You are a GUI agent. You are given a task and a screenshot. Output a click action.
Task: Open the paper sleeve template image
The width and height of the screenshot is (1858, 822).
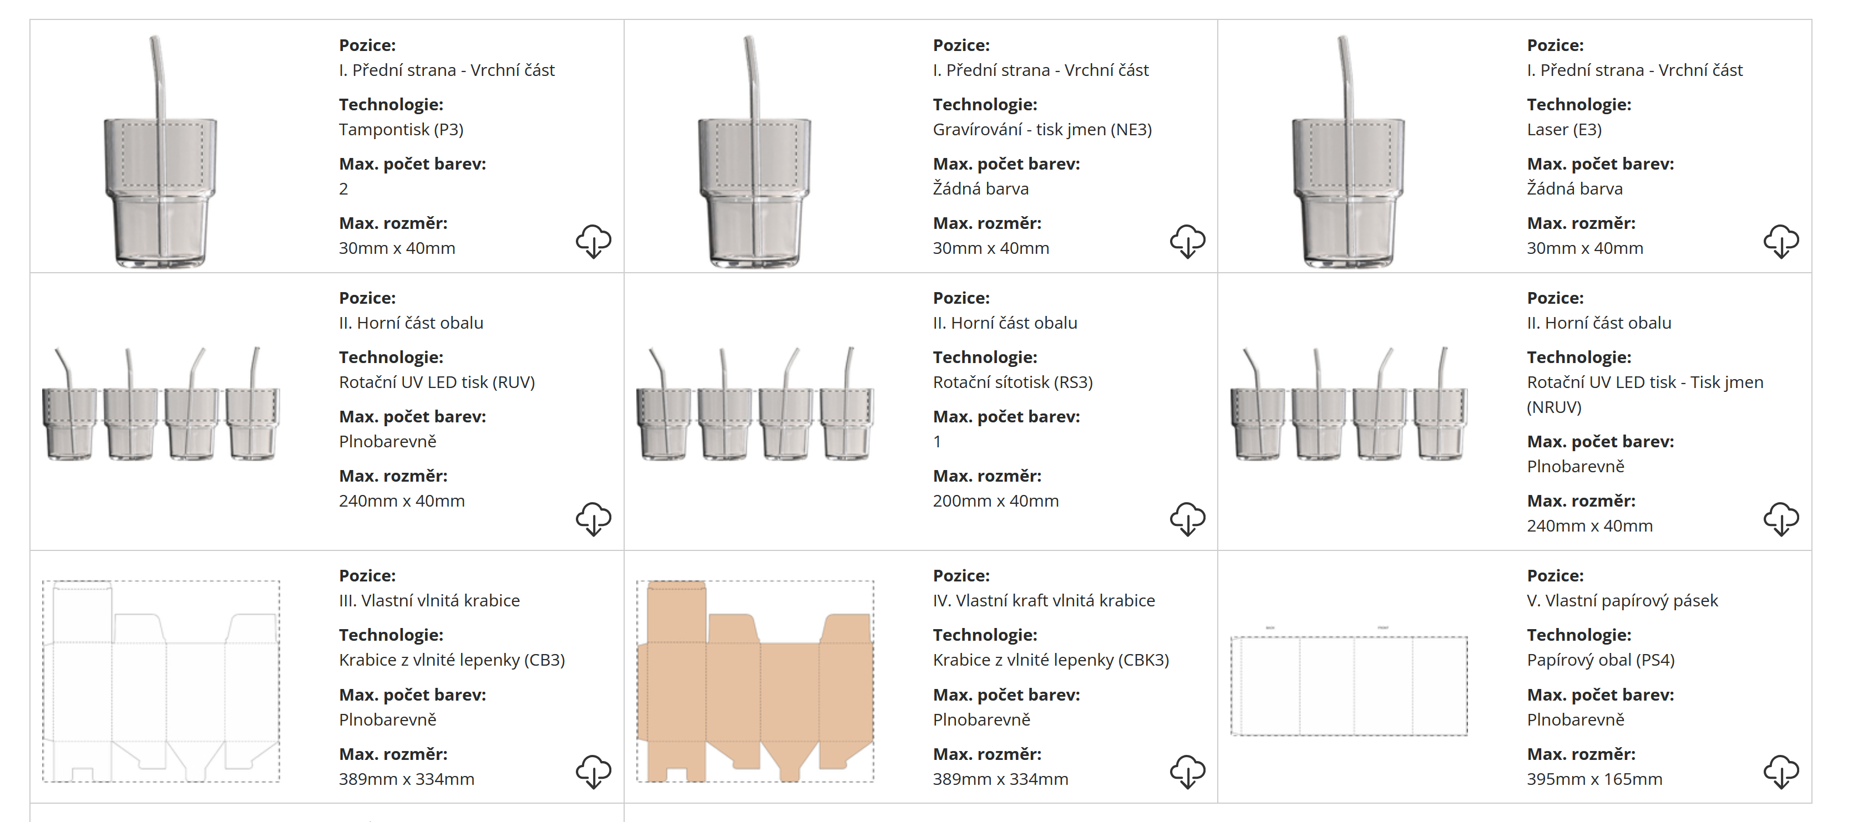tap(1348, 685)
